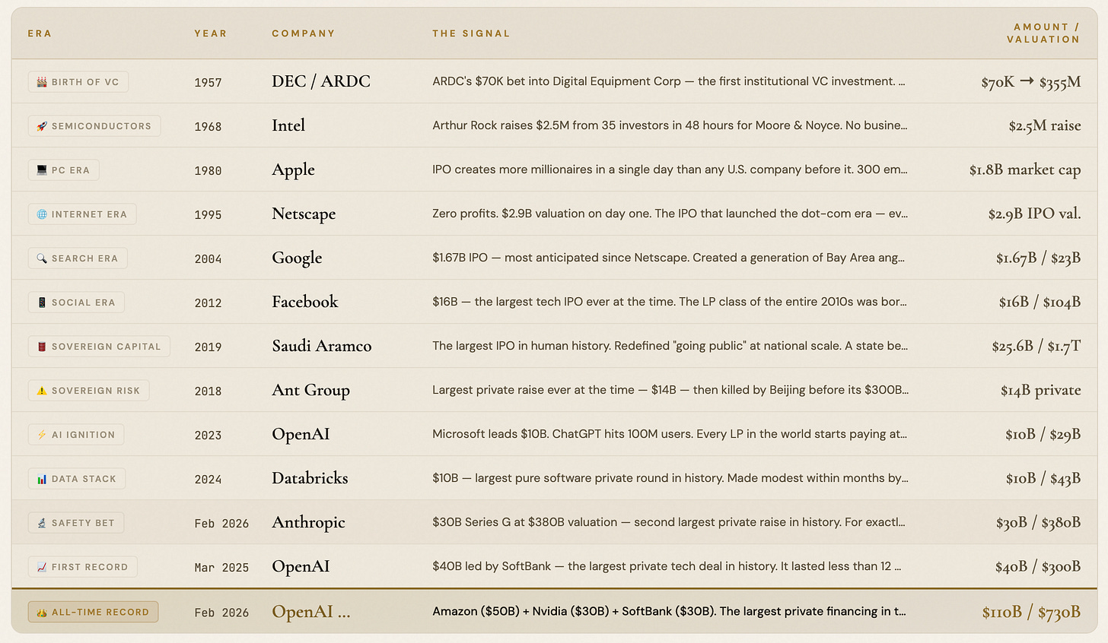Click the $10B / $43B amount
This screenshot has height=643, width=1108.
tap(1043, 479)
